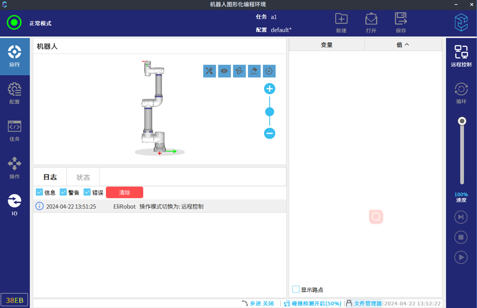Toggle the eye visibility icon in robot view
The width and height of the screenshot is (477, 308).
point(224,71)
